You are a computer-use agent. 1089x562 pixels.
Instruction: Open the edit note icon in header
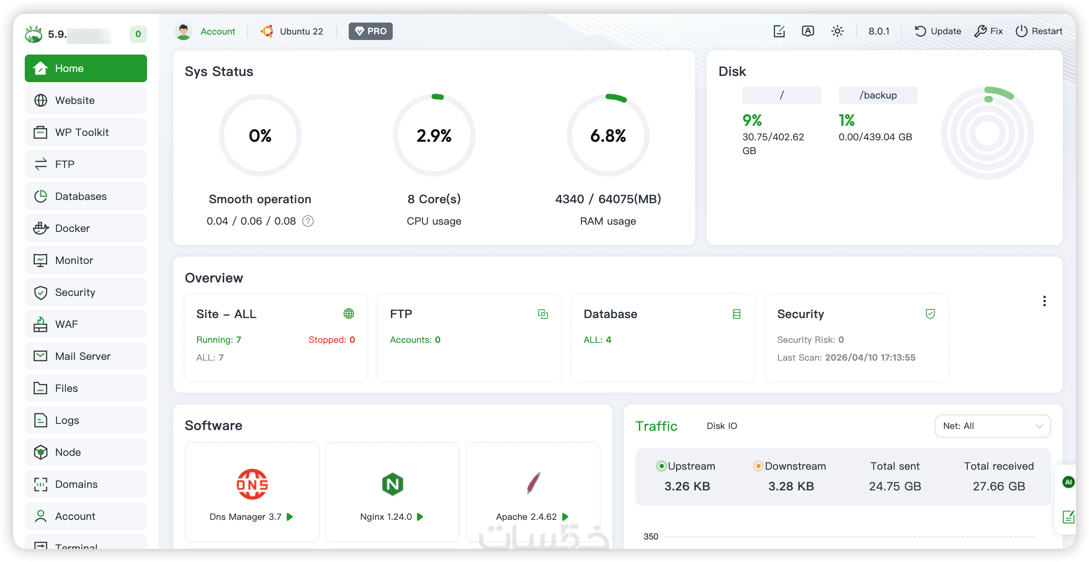[x=779, y=31]
